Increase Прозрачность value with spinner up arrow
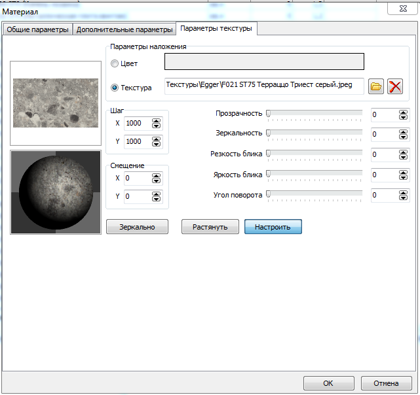Viewport: 420px width, 395px height. [x=403, y=112]
